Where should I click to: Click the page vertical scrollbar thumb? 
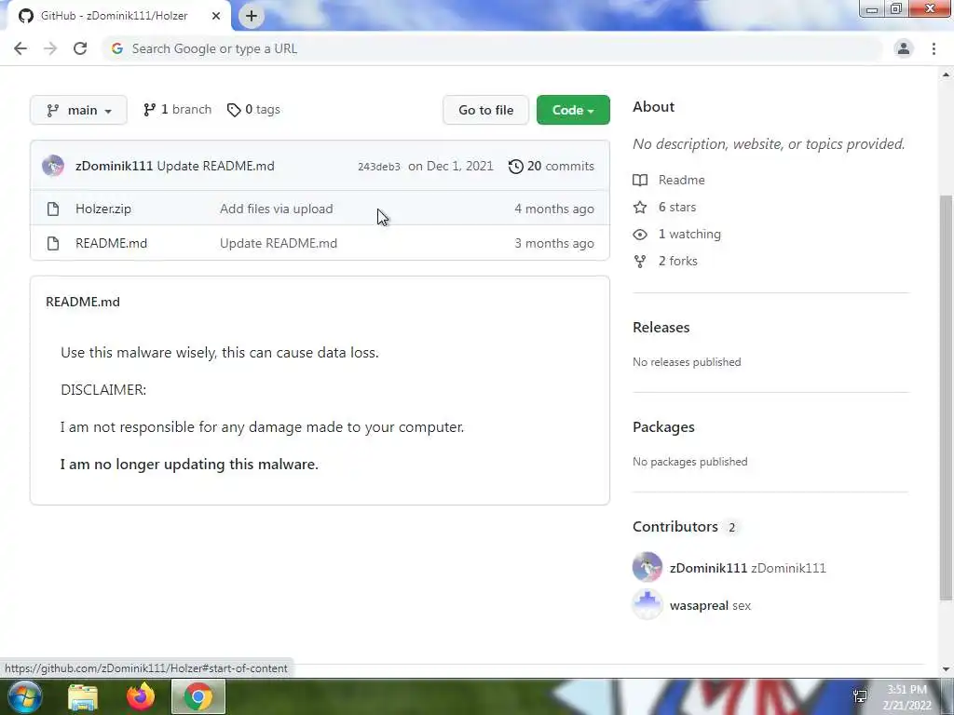click(946, 398)
